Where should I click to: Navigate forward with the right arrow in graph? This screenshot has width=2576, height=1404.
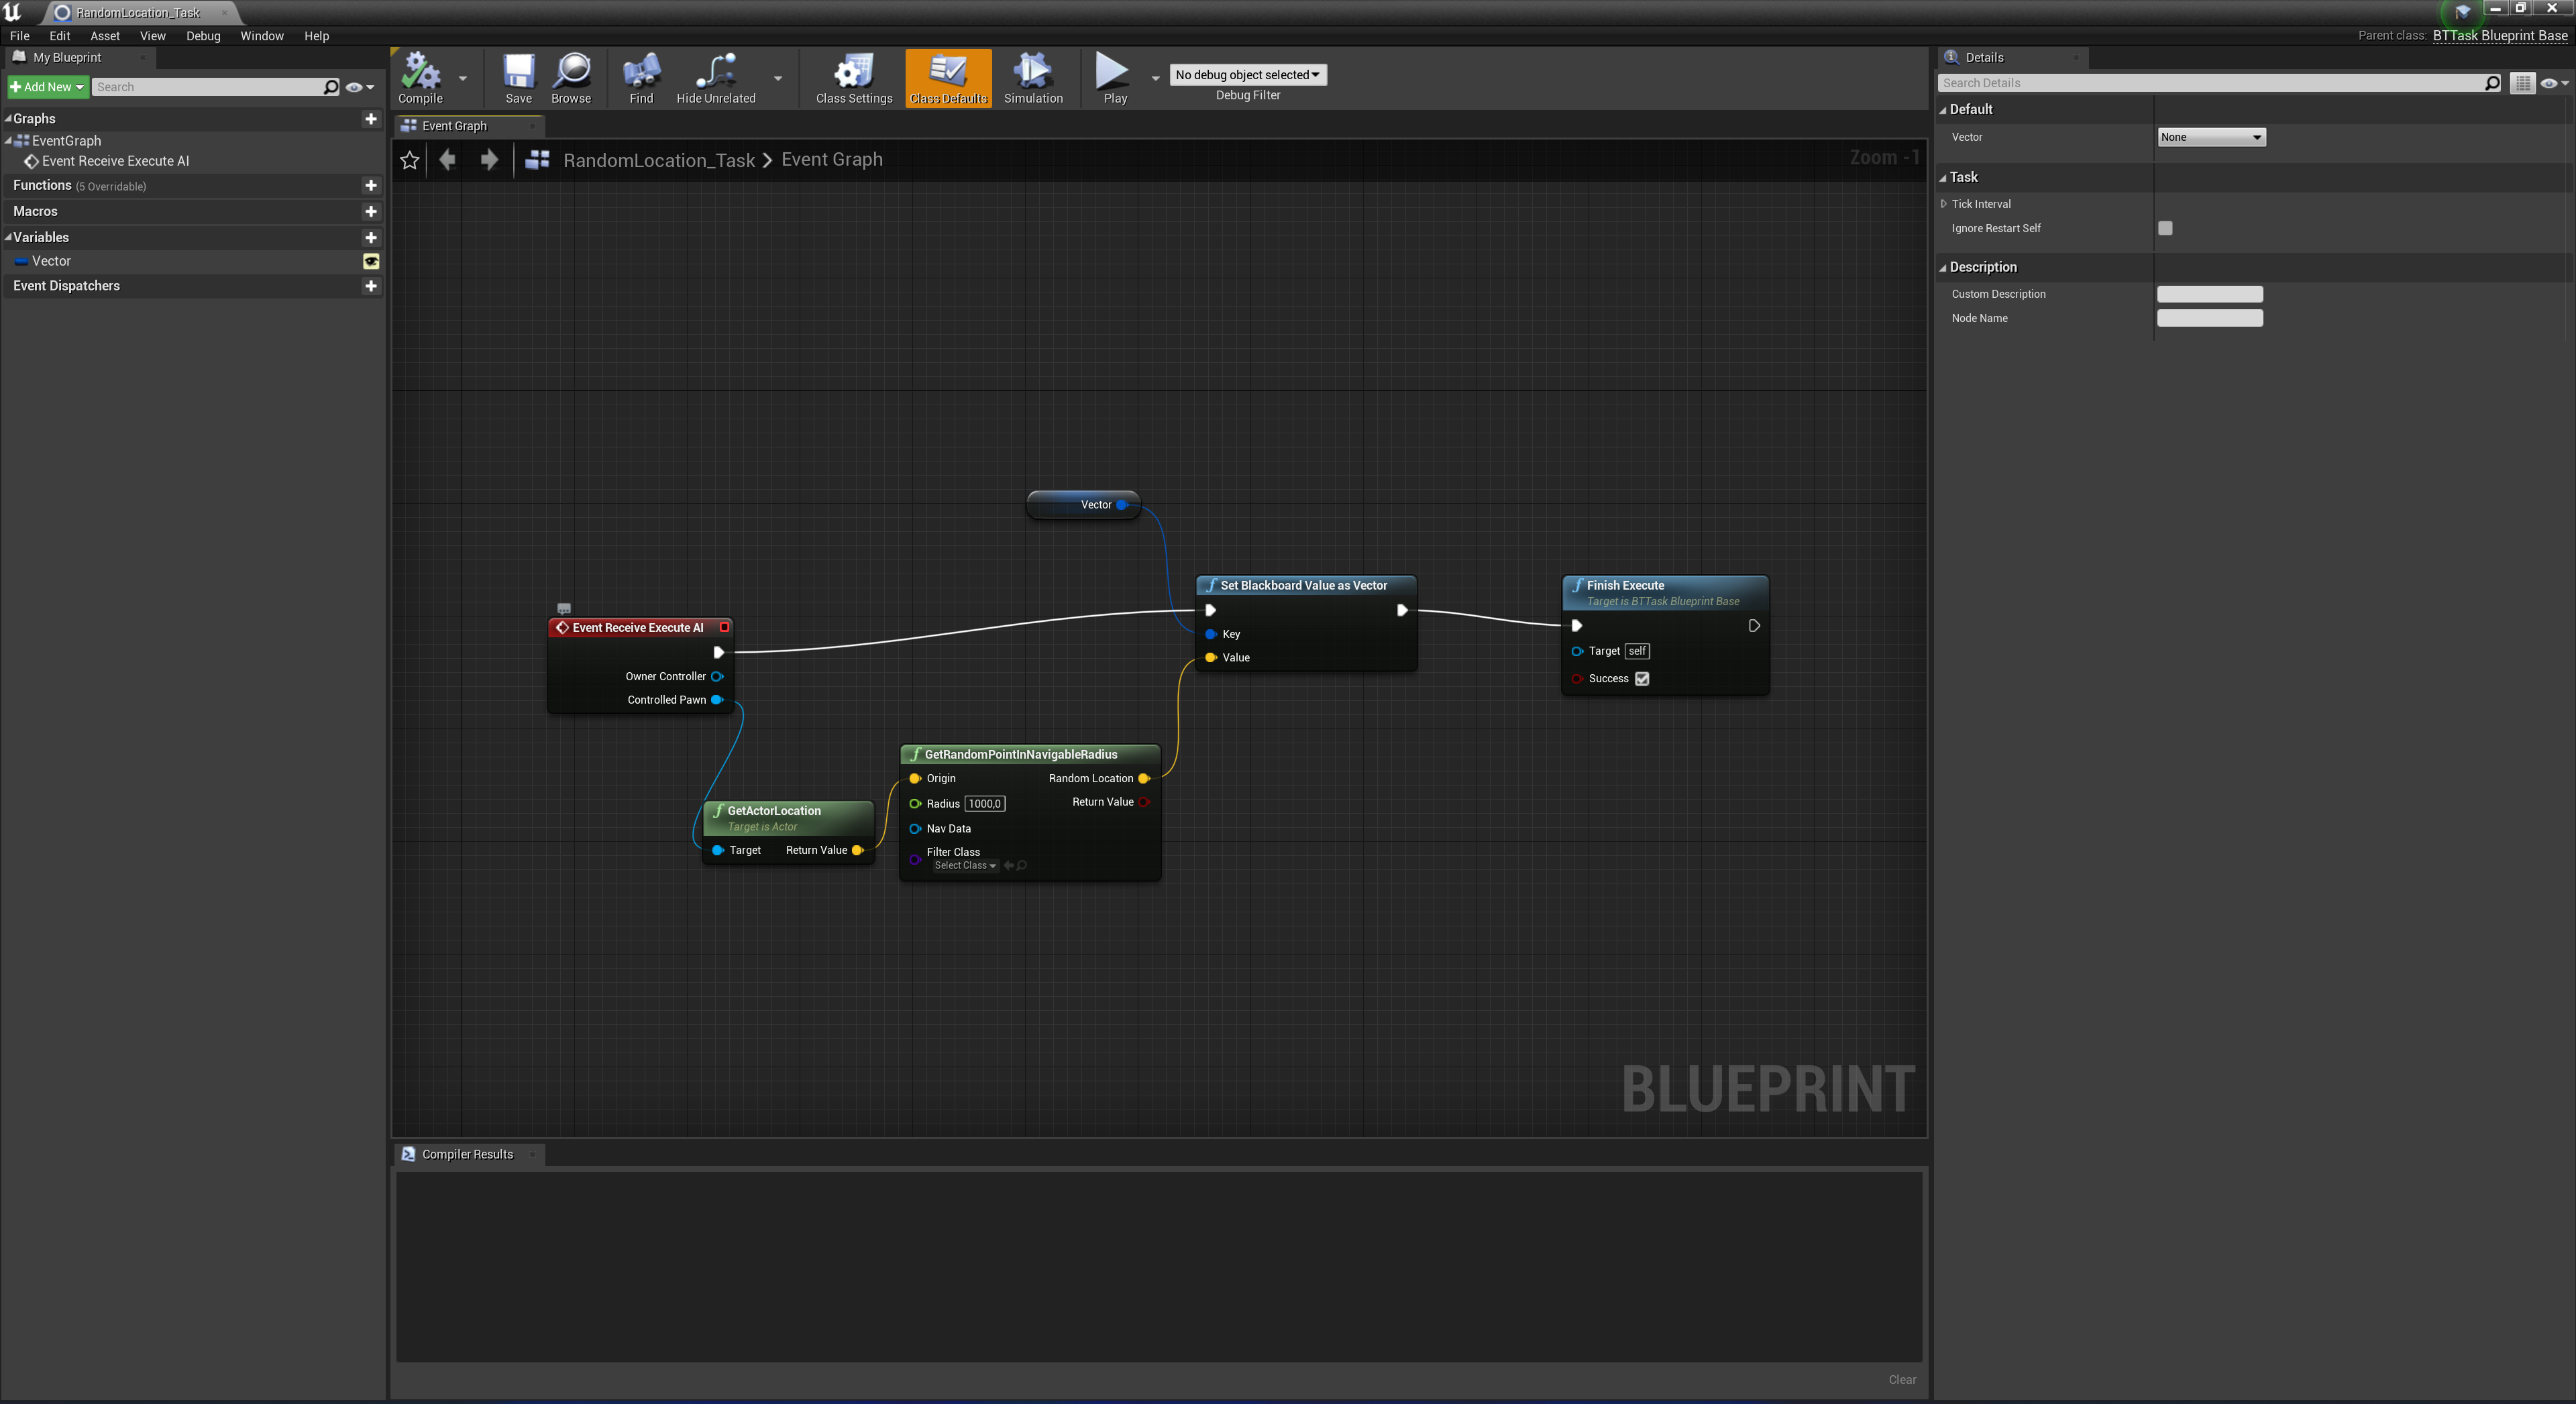coord(489,160)
